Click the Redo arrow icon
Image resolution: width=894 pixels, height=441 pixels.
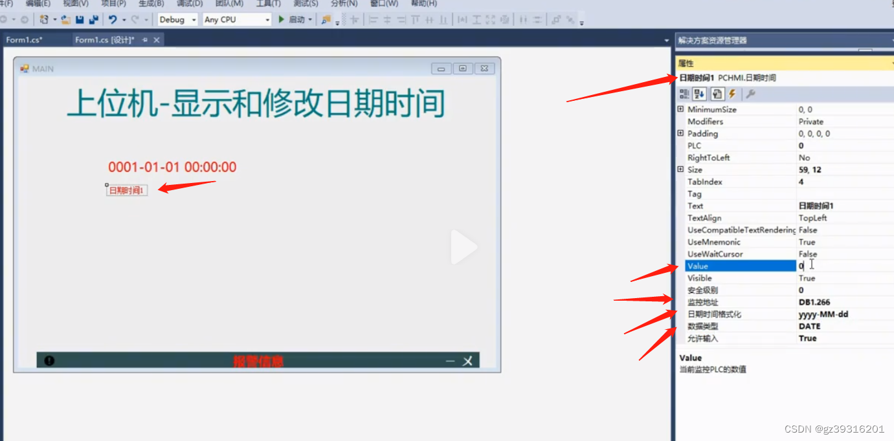[x=135, y=19]
